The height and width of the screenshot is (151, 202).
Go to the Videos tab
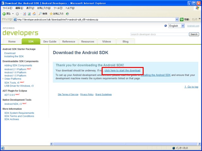[x=107, y=42]
